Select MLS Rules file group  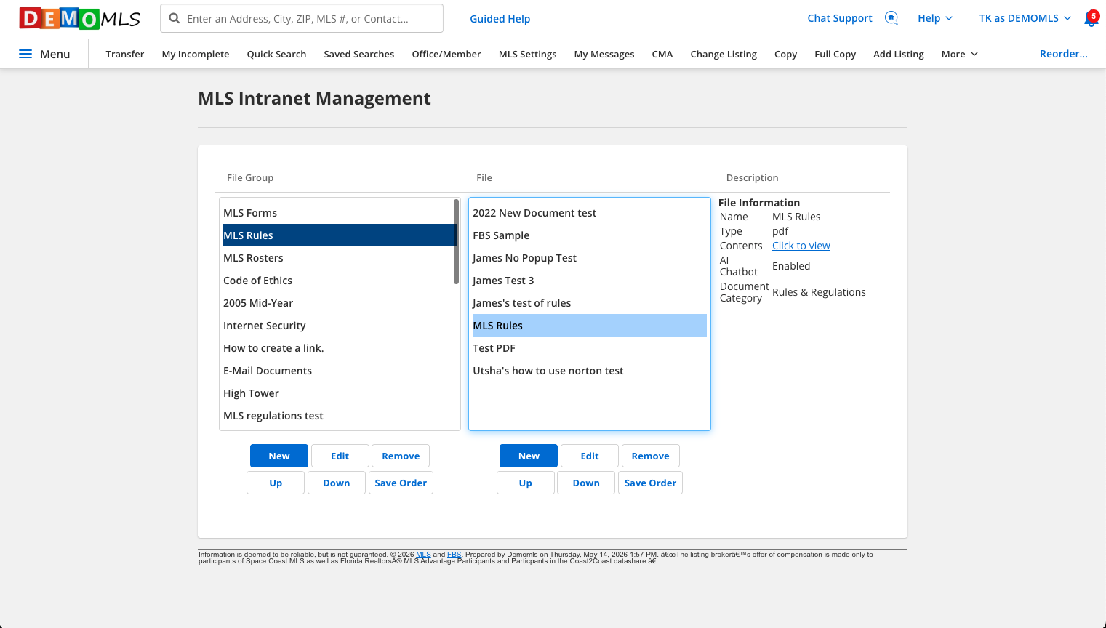[x=338, y=235]
